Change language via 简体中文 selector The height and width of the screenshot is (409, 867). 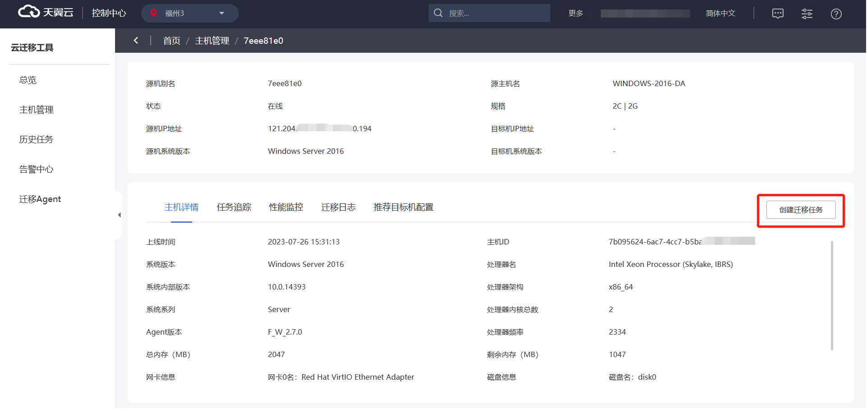coord(720,13)
